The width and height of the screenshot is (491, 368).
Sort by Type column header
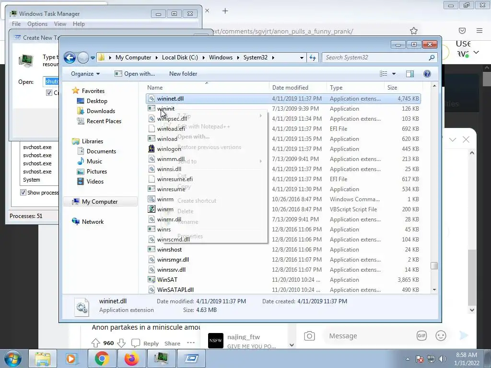coord(355,88)
